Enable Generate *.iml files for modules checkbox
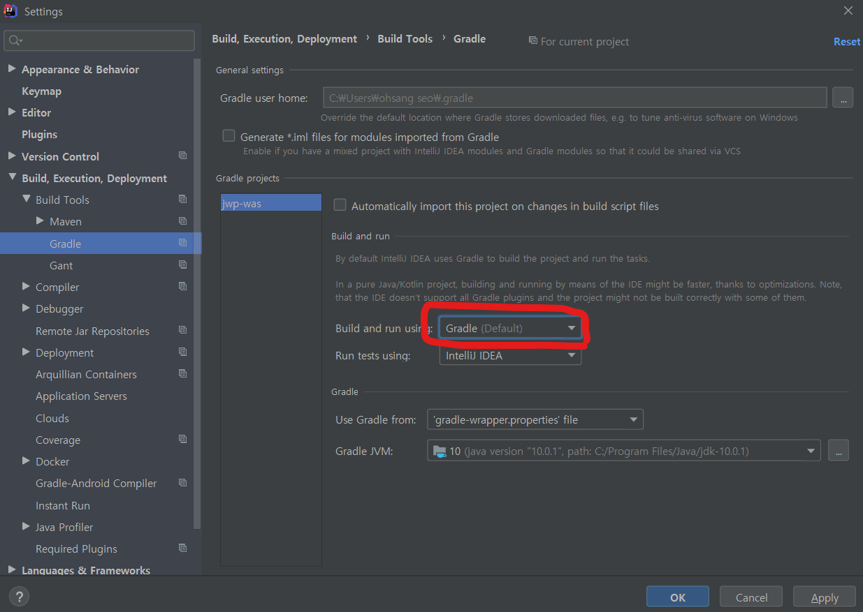The image size is (863, 612). [x=229, y=136]
